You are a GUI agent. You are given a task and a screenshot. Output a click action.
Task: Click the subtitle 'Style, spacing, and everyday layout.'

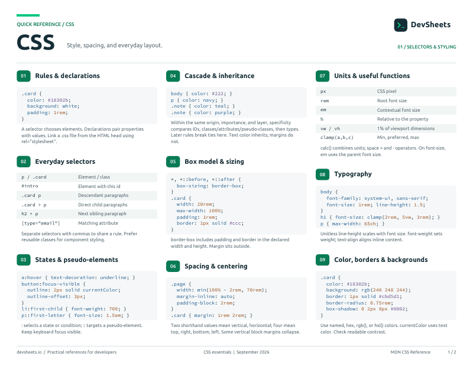[x=115, y=46]
